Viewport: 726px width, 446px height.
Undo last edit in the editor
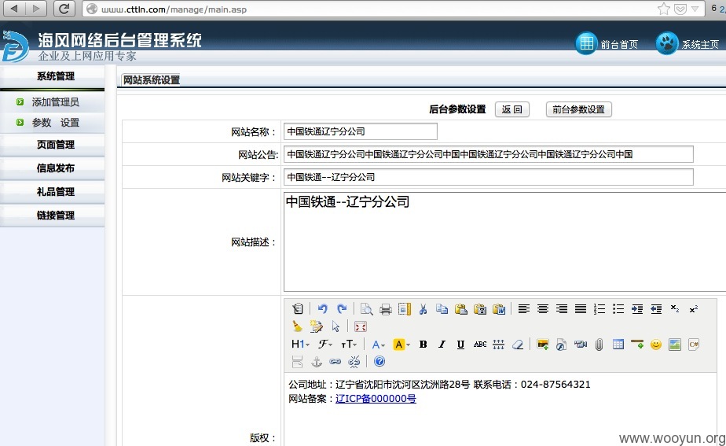pos(322,309)
